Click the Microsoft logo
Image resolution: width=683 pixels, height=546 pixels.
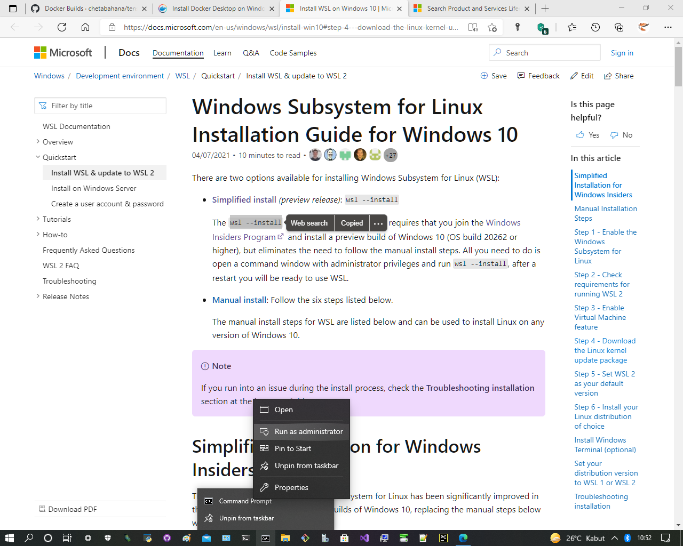pyautogui.click(x=63, y=52)
